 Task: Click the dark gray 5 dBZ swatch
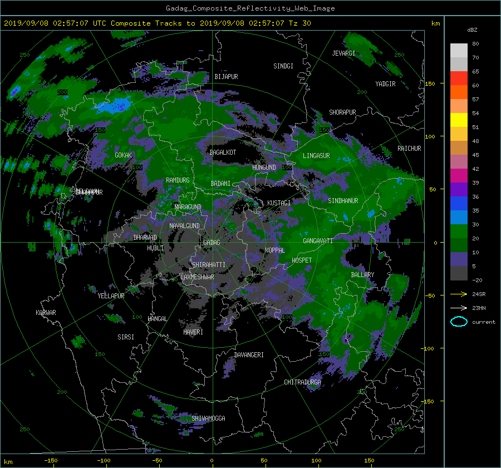click(x=459, y=273)
